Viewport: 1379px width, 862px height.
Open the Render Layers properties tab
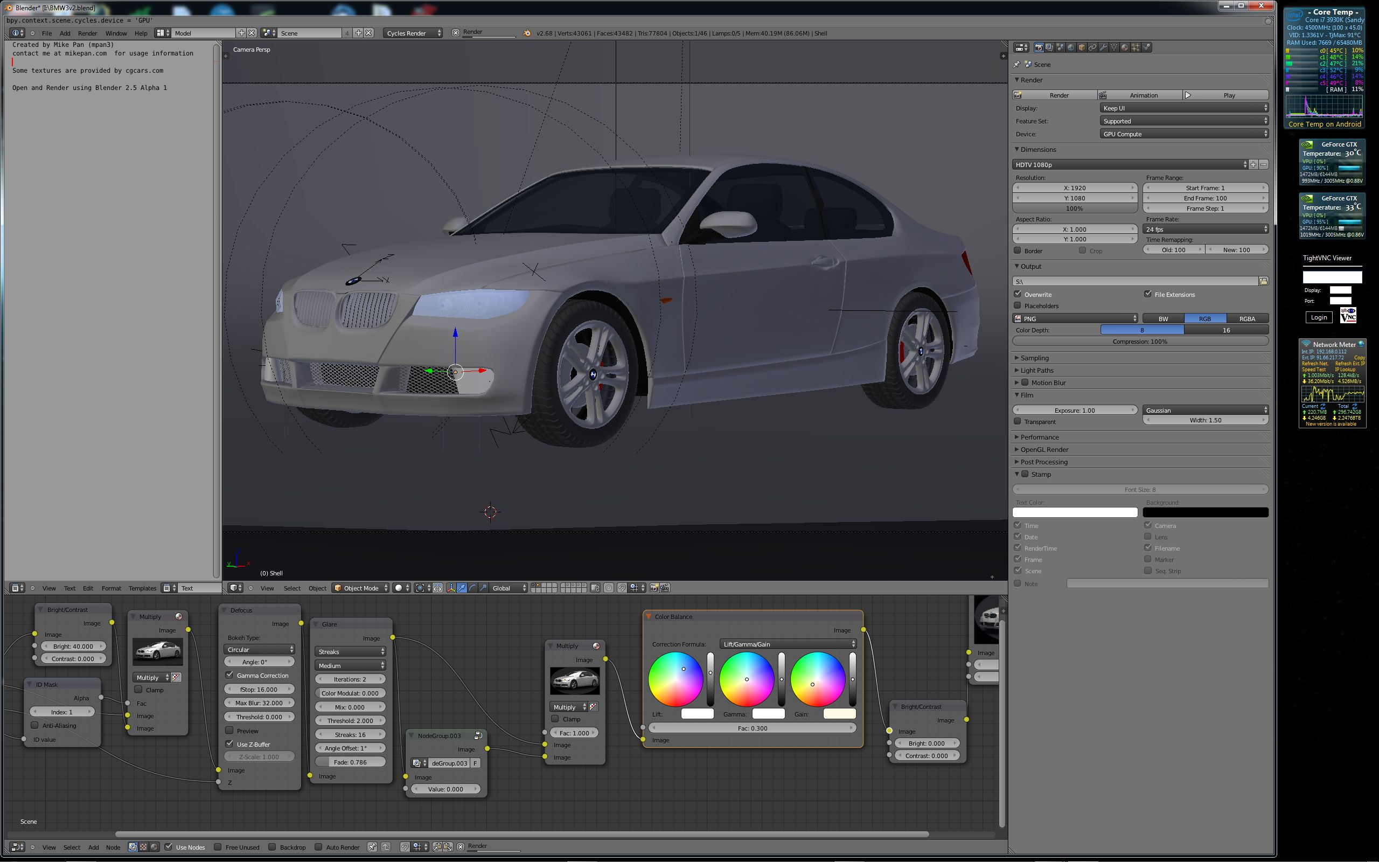pyautogui.click(x=1050, y=47)
